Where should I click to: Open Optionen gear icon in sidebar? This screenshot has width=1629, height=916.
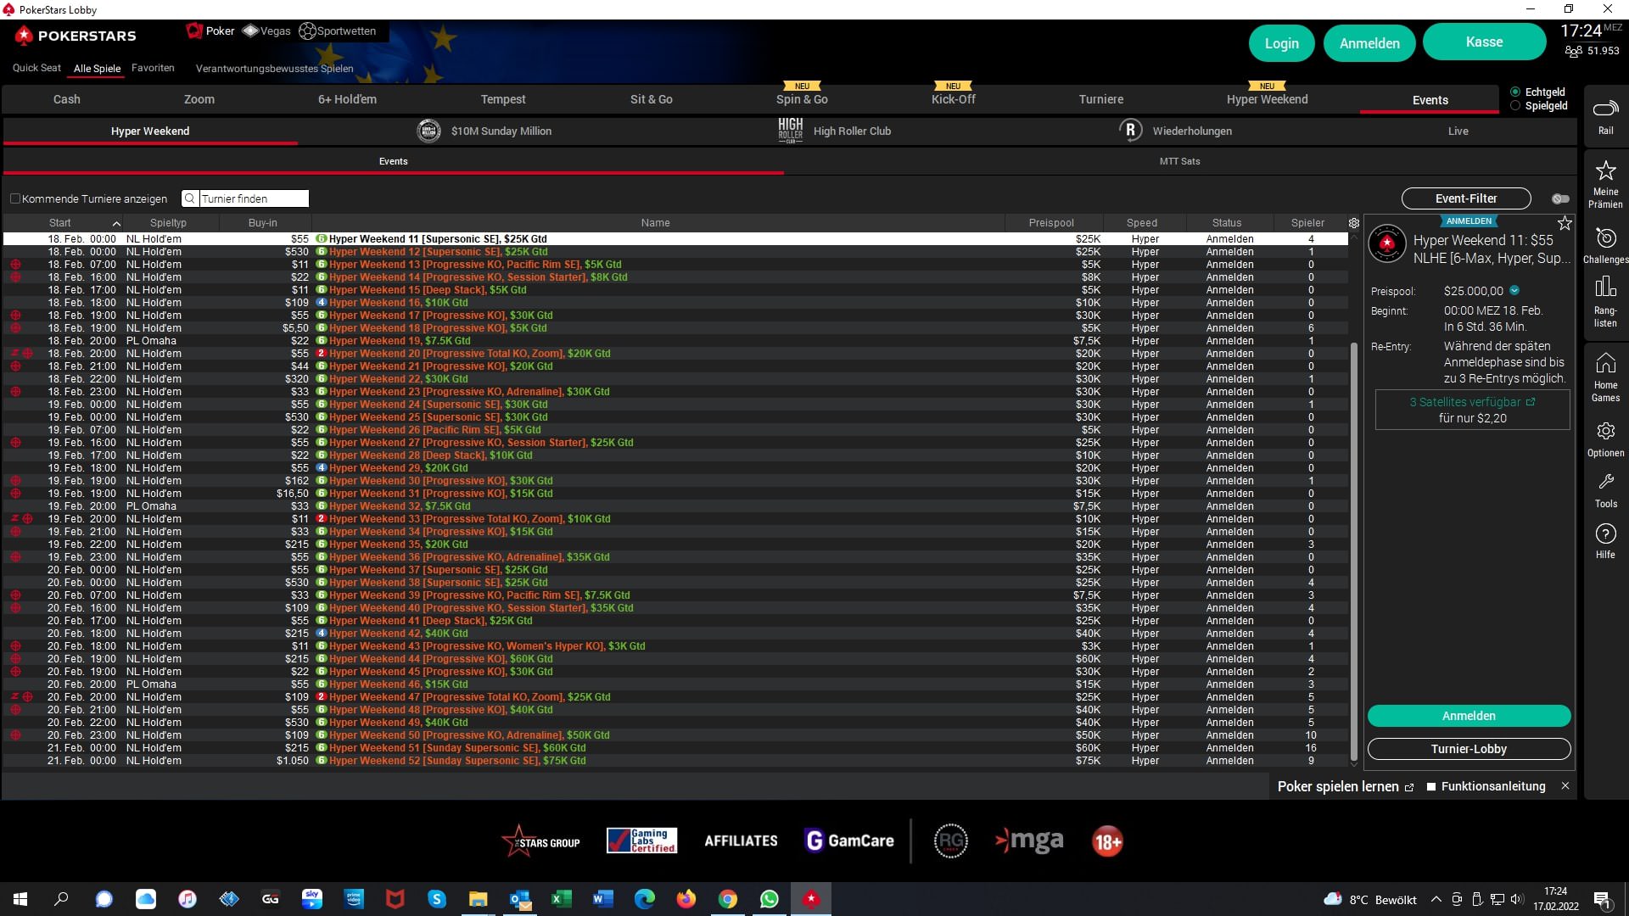click(x=1605, y=431)
